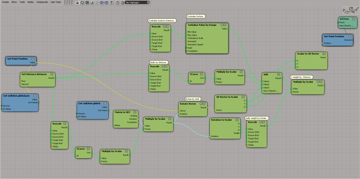Click the back navigation arrow
The height and width of the screenshot is (179, 360).
pos(101,3)
